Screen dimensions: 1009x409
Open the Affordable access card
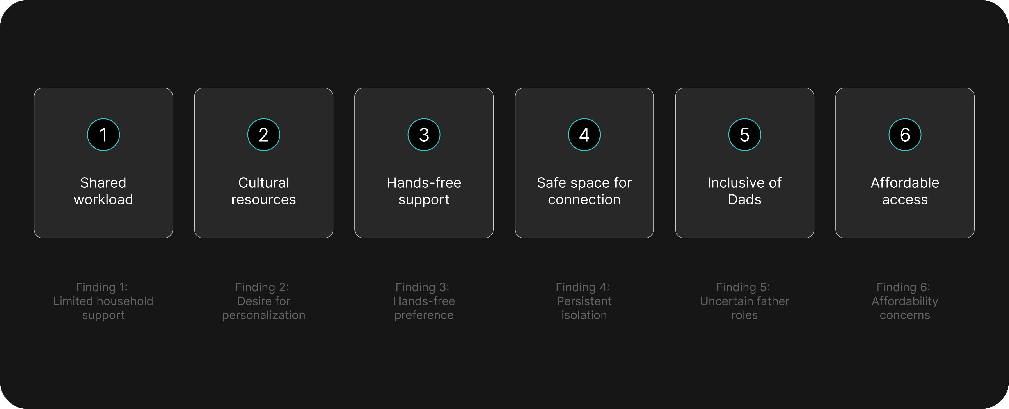(x=905, y=163)
